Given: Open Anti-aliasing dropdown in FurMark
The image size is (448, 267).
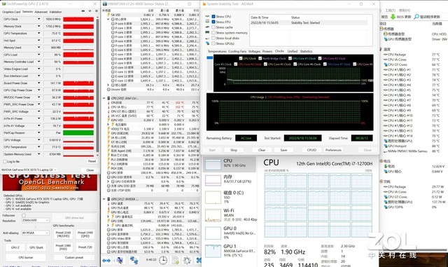Looking at the screenshot, I should [x=36, y=233].
